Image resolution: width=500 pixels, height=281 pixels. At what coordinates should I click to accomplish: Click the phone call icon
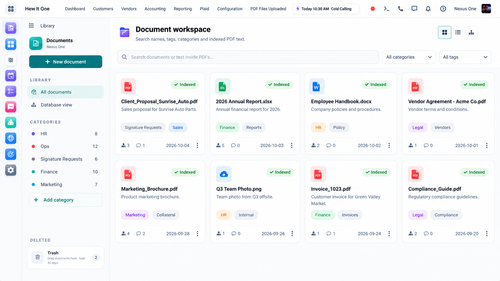[400, 9]
